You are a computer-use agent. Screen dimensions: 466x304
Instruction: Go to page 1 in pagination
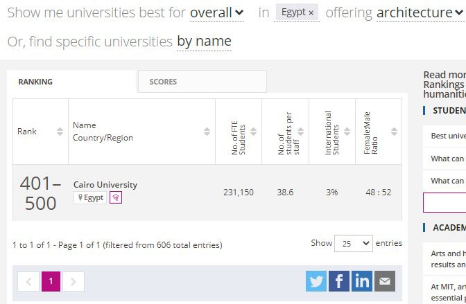coord(51,281)
